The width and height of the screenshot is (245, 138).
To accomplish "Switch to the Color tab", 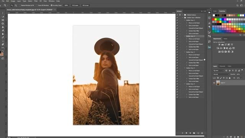I will tap(215, 11).
